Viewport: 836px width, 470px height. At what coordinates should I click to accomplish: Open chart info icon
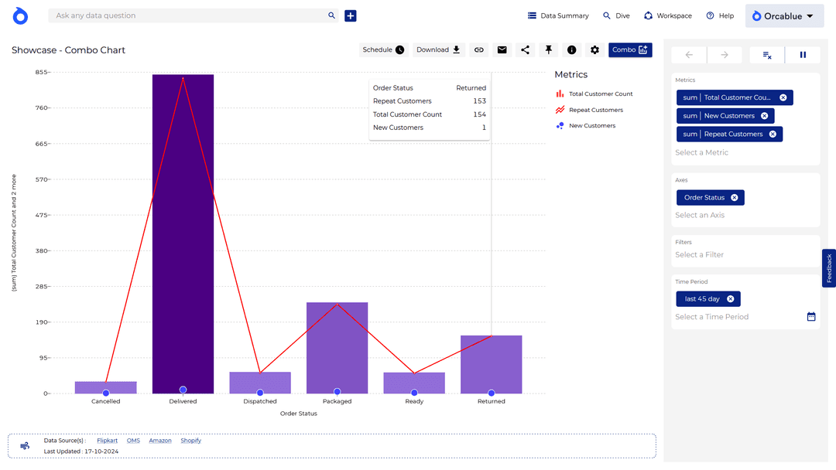[x=571, y=50]
